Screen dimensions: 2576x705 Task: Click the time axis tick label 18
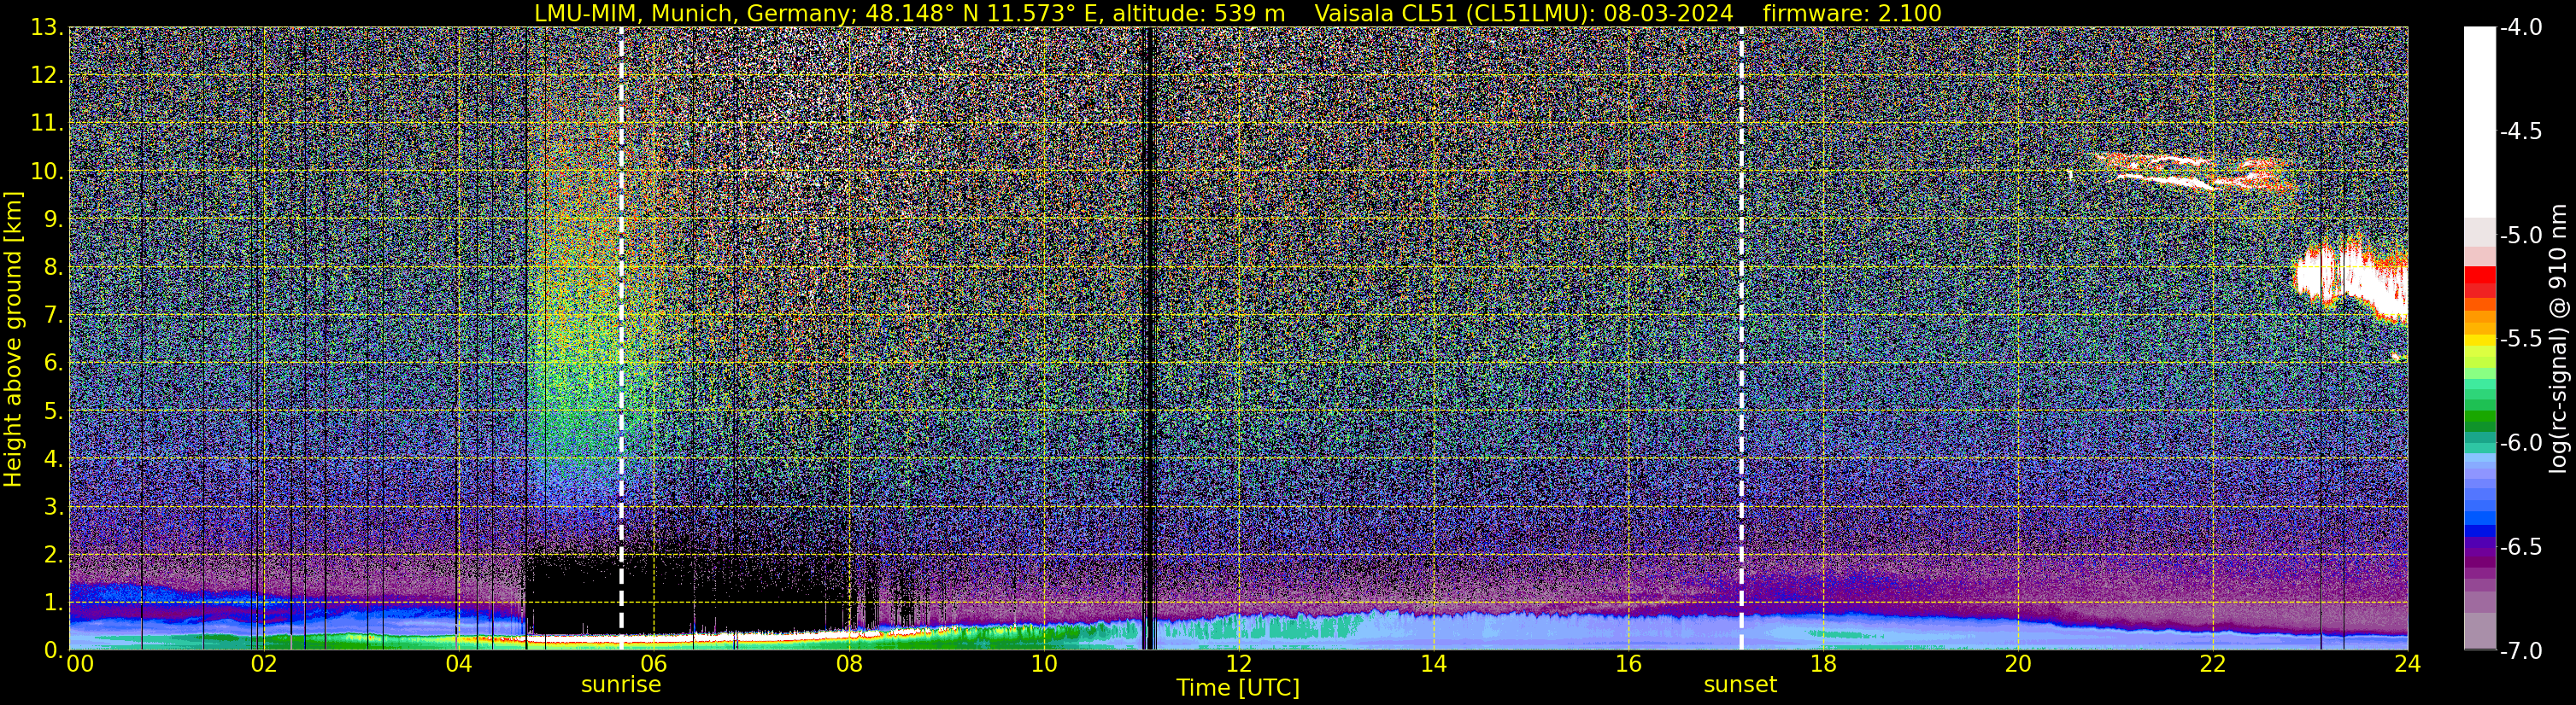[x=1823, y=664]
